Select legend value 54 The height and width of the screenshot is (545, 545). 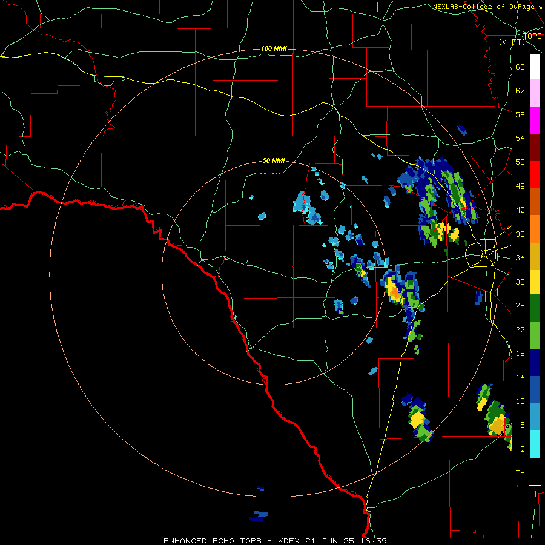click(520, 138)
